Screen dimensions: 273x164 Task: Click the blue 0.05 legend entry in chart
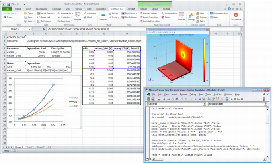tap(74, 97)
